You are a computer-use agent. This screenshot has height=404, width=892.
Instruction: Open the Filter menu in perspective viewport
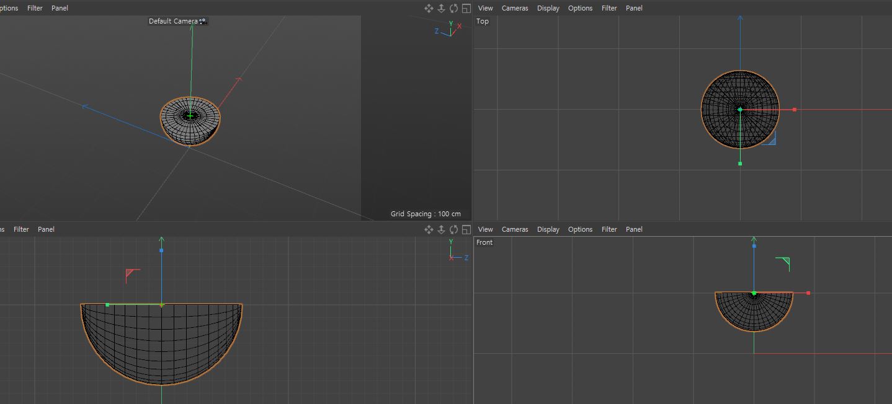click(35, 8)
